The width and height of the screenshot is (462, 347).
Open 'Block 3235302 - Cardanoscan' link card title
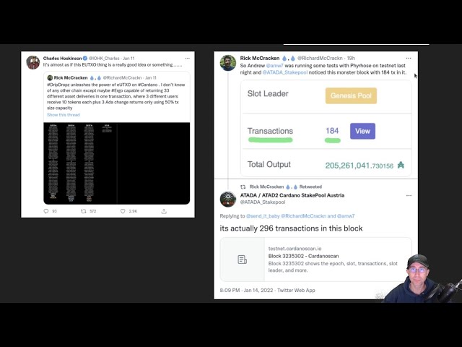(x=303, y=256)
